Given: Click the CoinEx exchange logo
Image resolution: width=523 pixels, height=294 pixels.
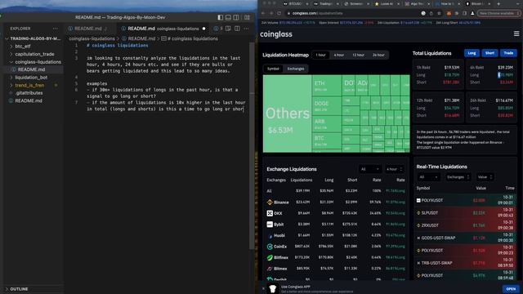Looking at the screenshot, I should (x=270, y=247).
